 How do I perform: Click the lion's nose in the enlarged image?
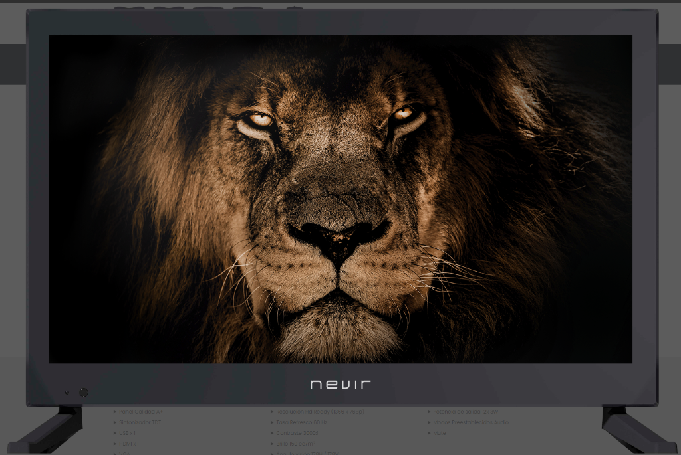click(339, 236)
